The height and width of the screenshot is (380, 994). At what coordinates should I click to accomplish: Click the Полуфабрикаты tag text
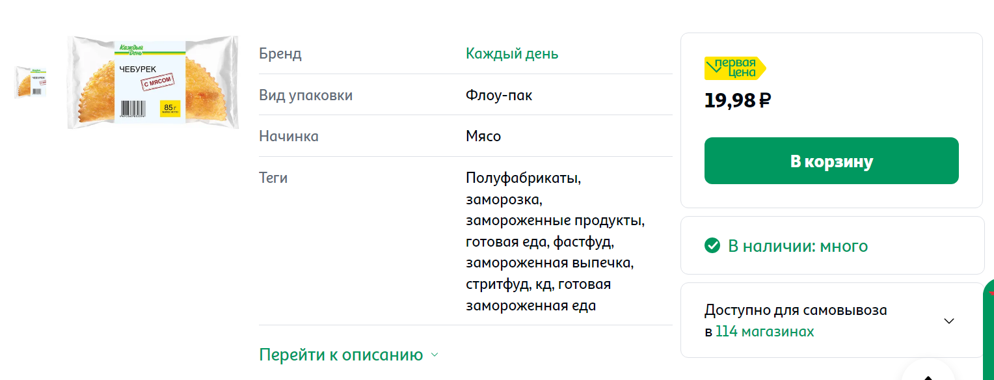pyautogui.click(x=523, y=178)
